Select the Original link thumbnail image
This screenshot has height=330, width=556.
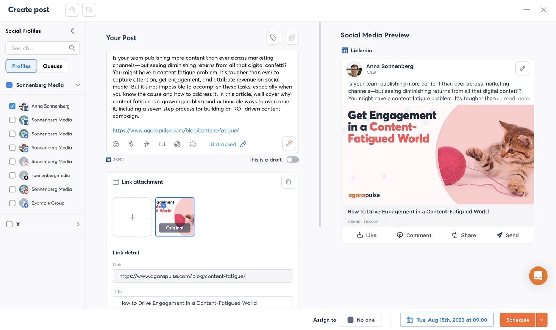click(175, 217)
